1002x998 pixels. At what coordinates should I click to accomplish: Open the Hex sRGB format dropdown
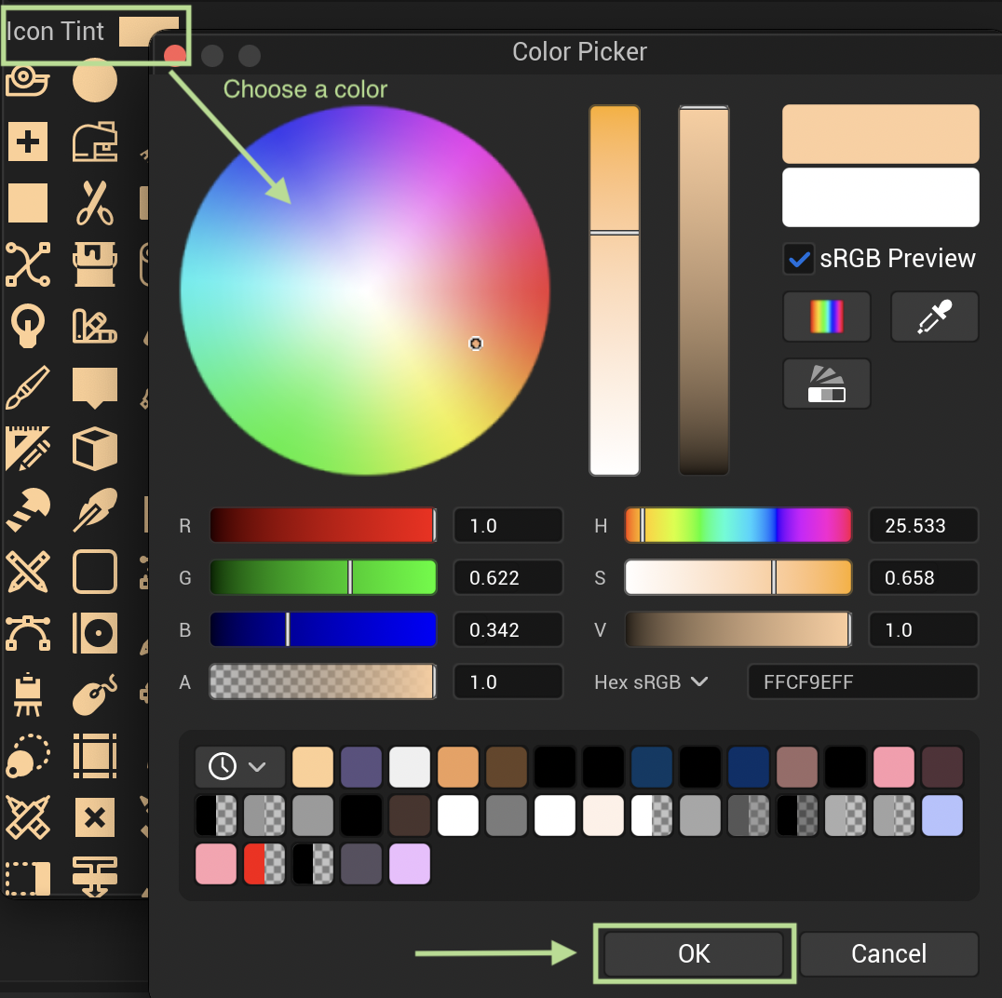pyautogui.click(x=650, y=681)
